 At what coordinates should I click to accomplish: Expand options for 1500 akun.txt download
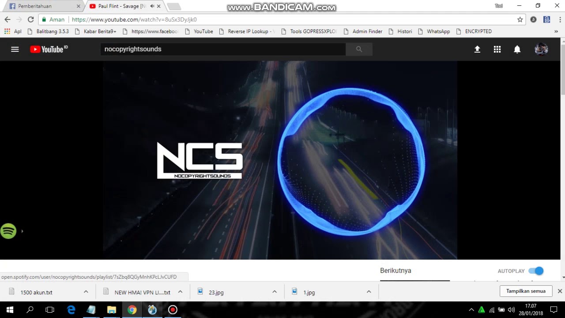click(86, 292)
